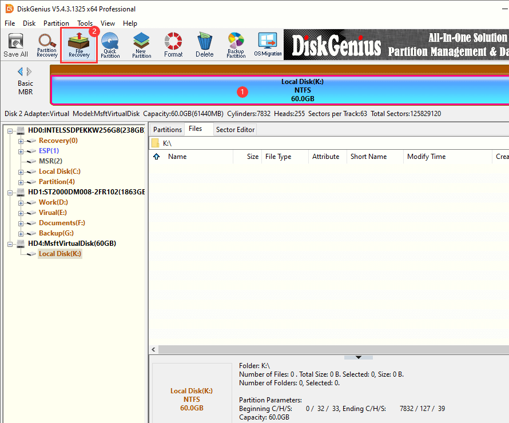Screen dimensions: 509x423
Task: Expand the Local Disk(C:) tree node
Action: click(21, 171)
